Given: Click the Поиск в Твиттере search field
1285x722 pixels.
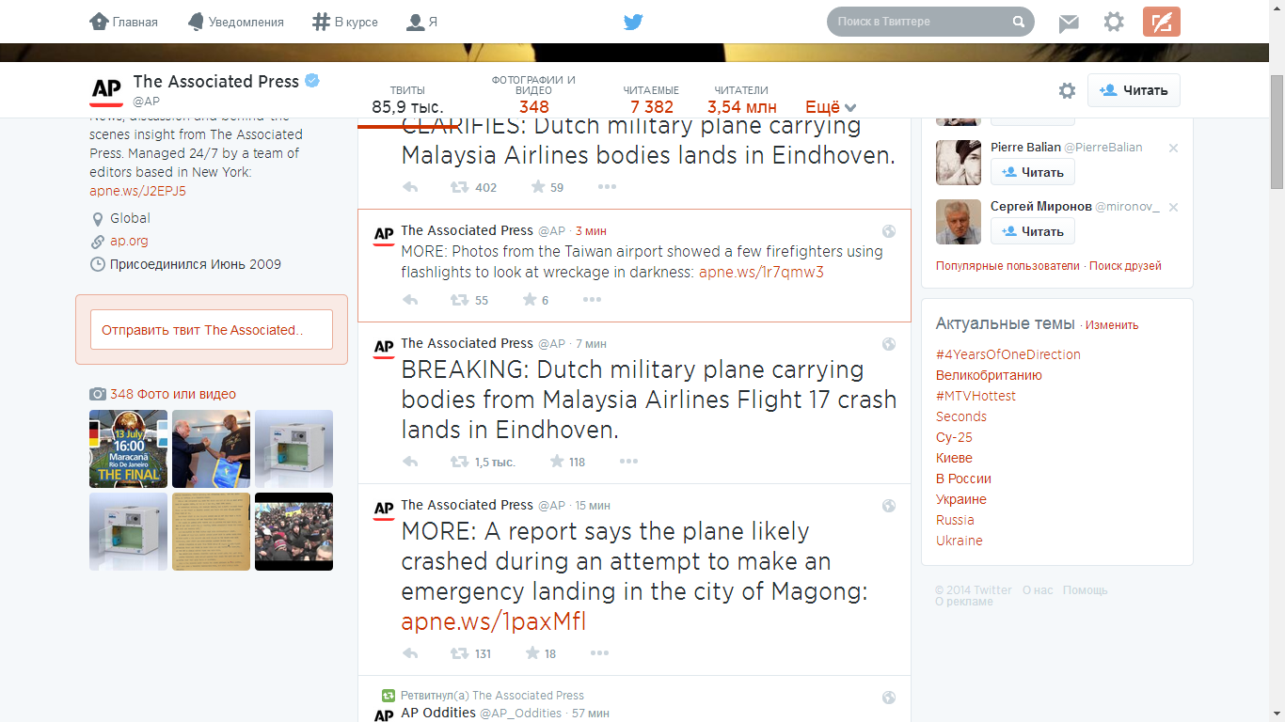Looking at the screenshot, I should 922,22.
